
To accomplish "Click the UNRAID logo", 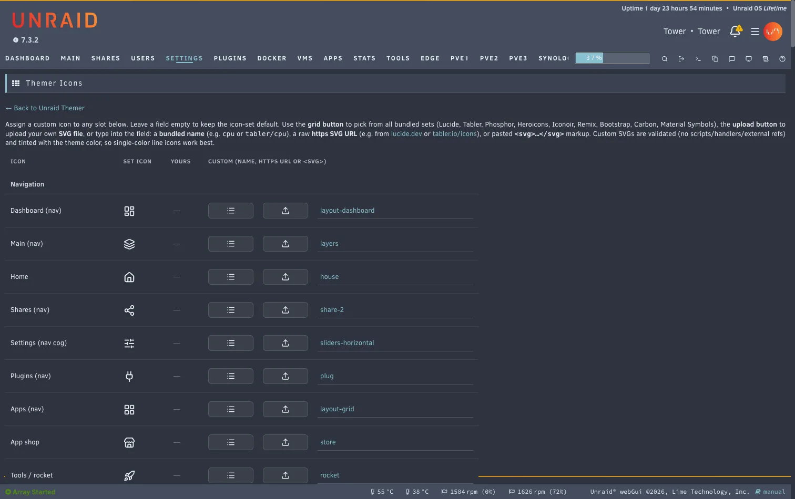I will [55, 20].
